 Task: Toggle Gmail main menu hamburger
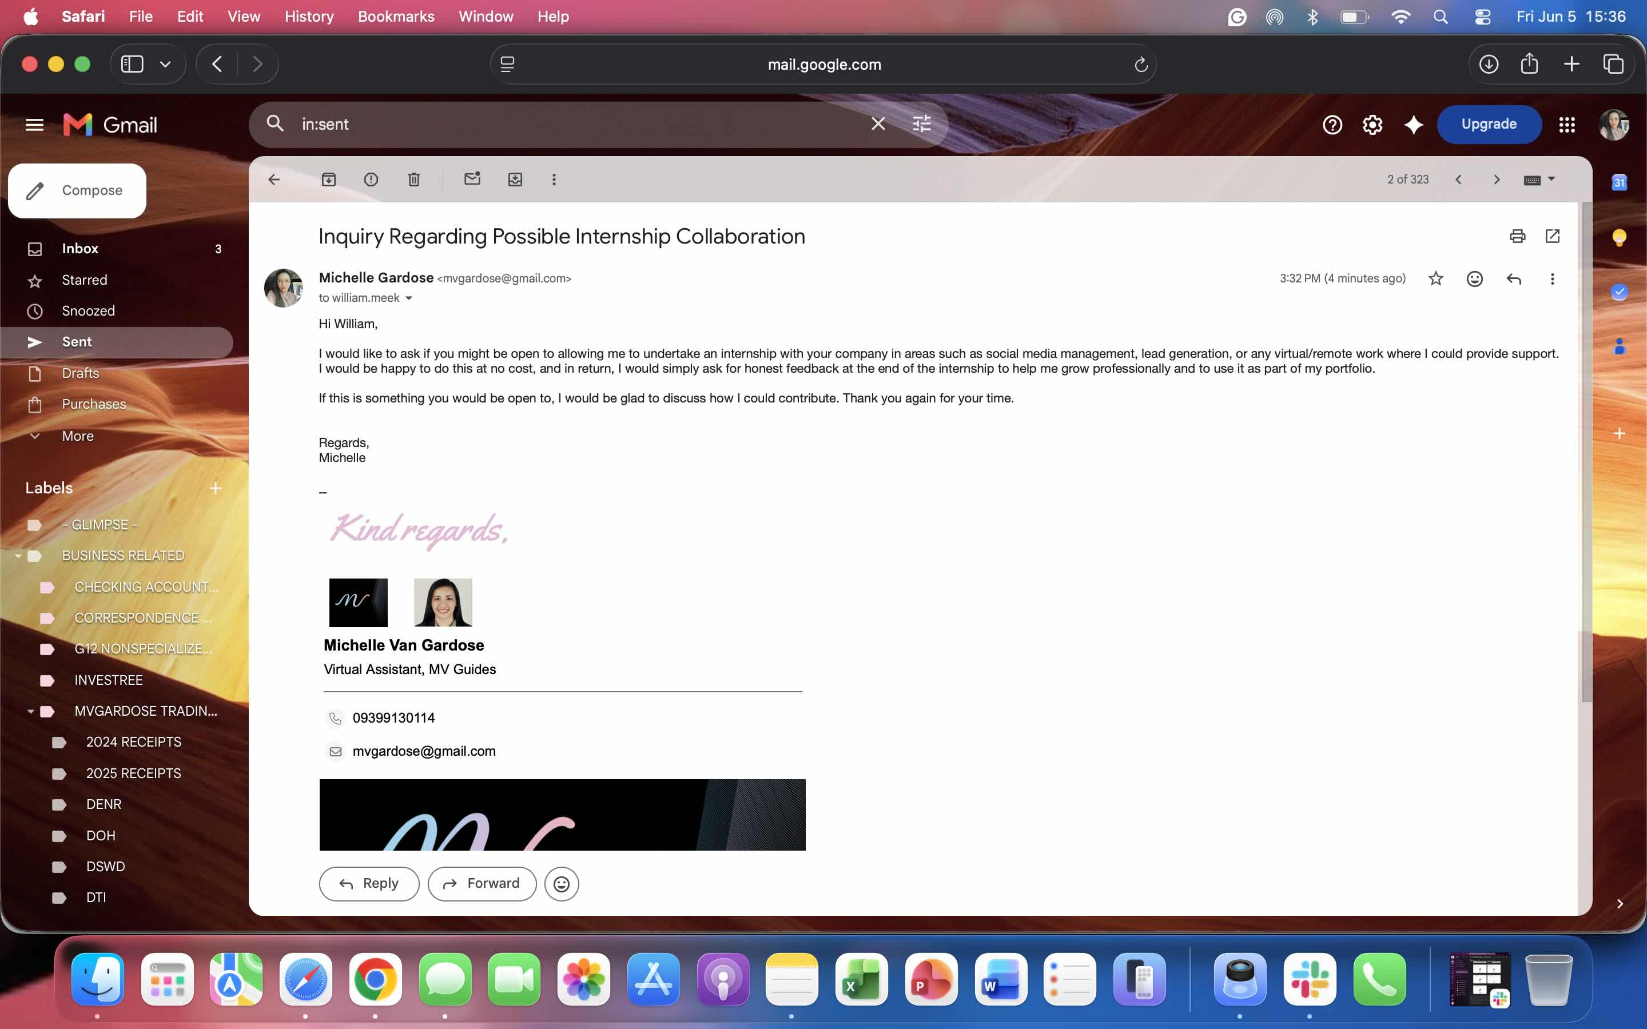click(34, 125)
